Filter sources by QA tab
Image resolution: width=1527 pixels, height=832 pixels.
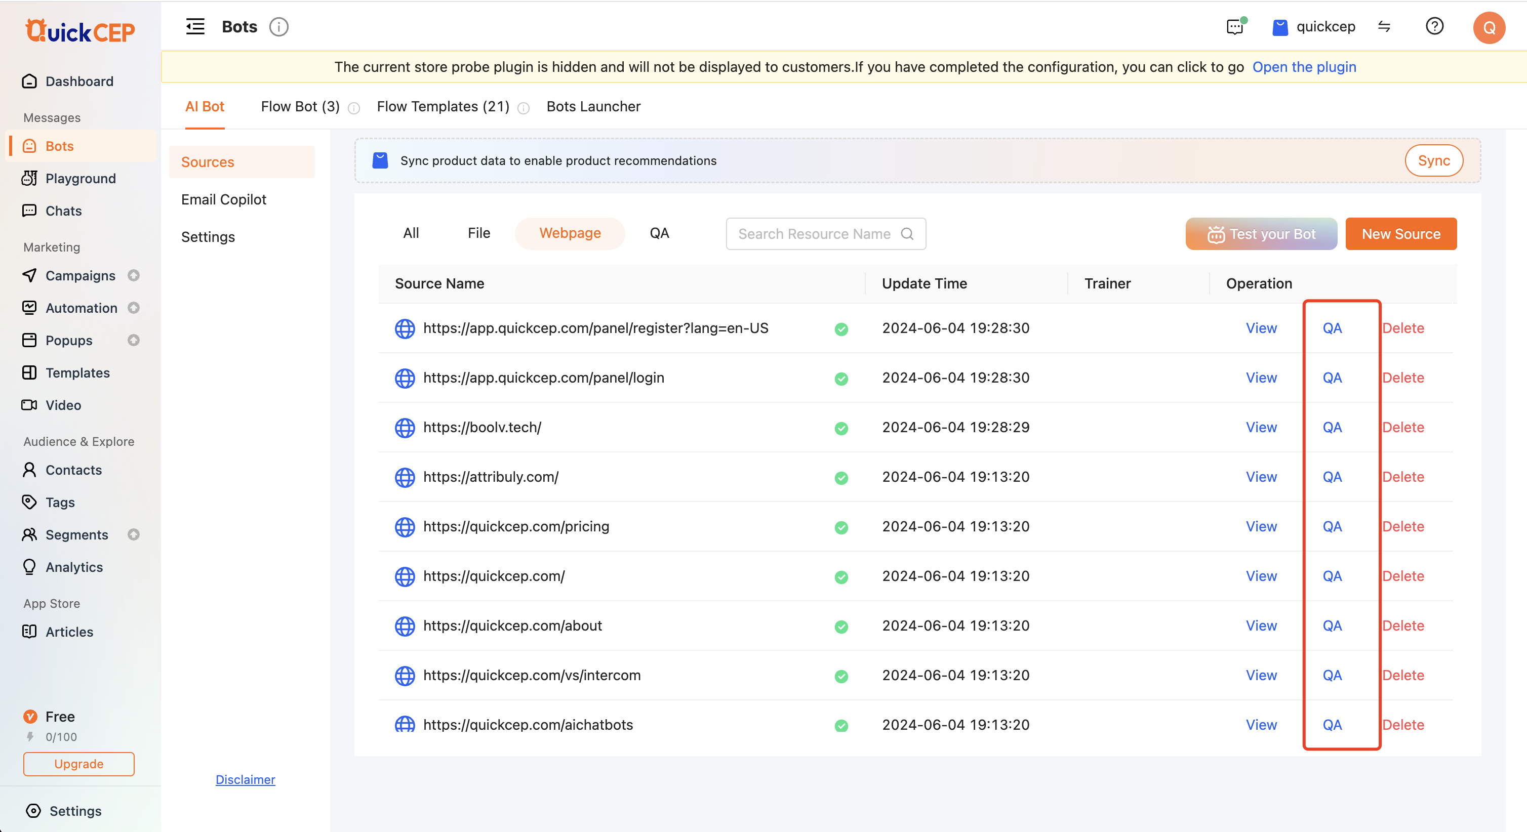(x=659, y=233)
